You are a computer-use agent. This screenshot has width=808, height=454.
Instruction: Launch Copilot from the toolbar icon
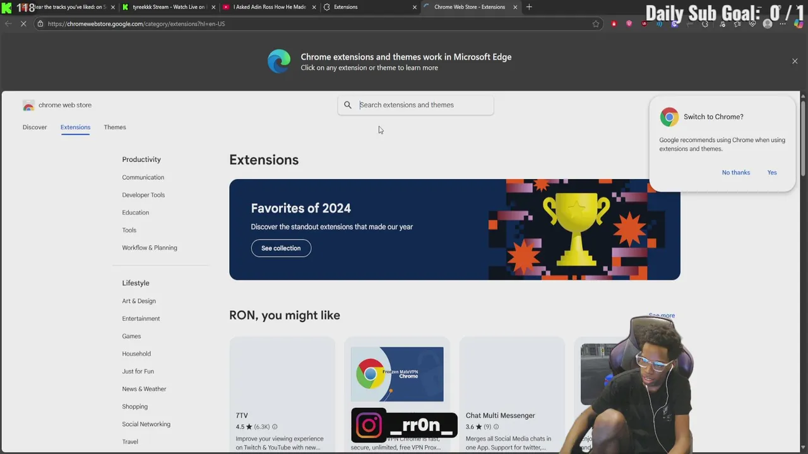coord(799,24)
